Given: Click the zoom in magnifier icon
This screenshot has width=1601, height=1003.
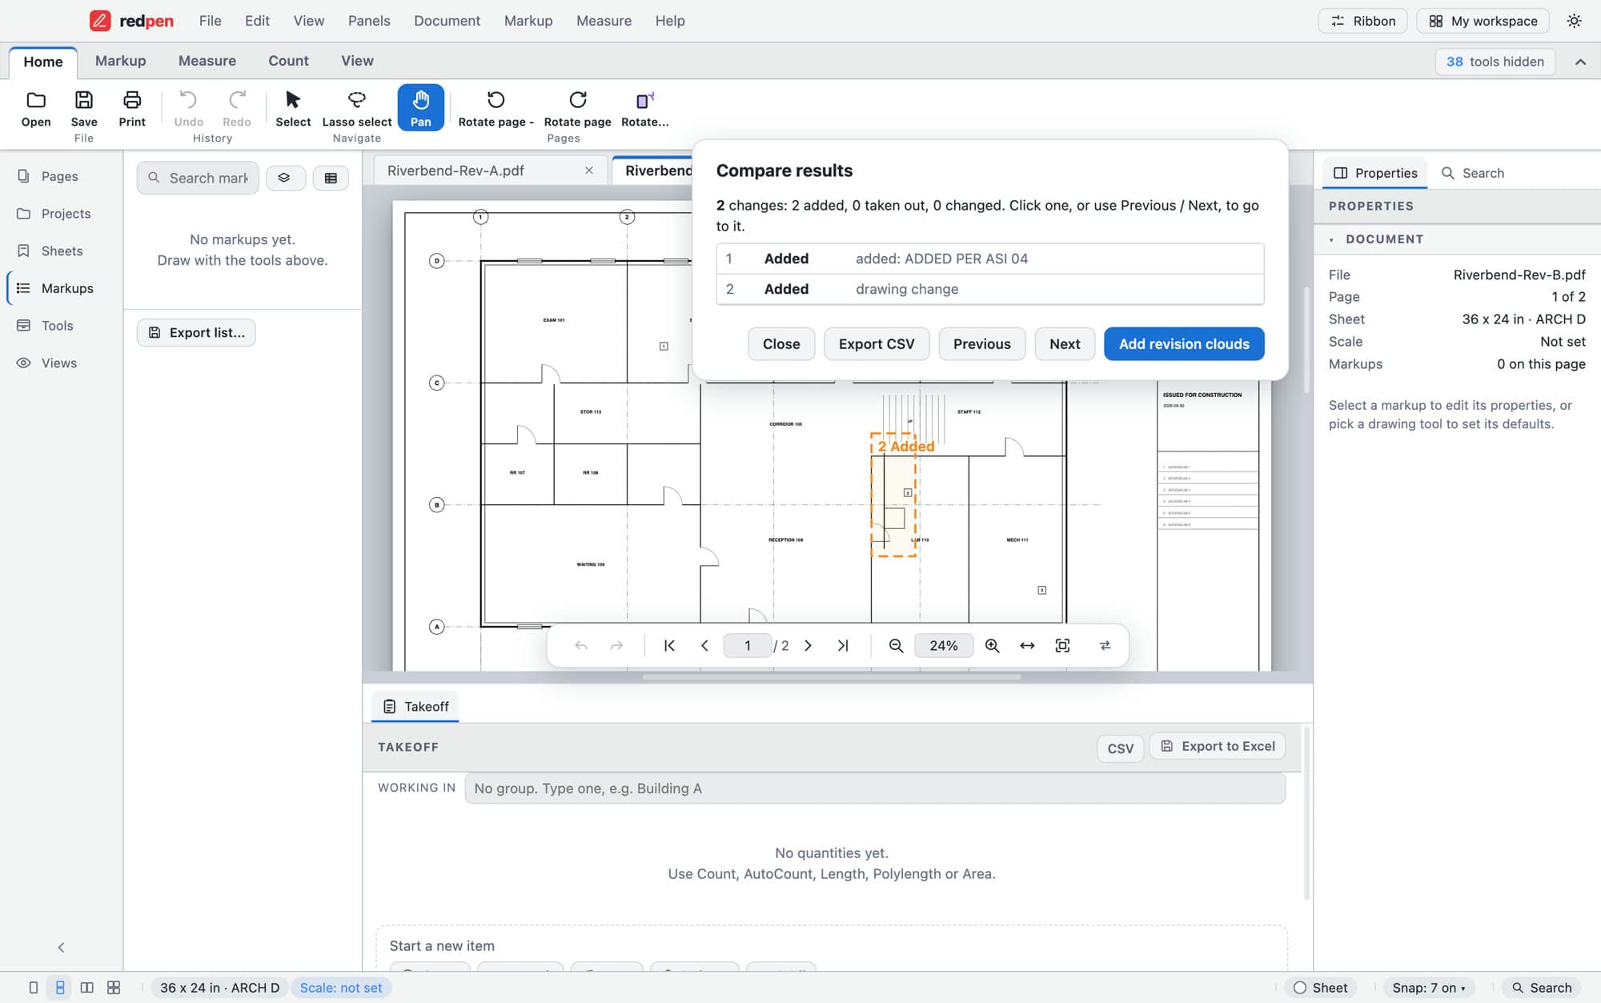Looking at the screenshot, I should (992, 646).
